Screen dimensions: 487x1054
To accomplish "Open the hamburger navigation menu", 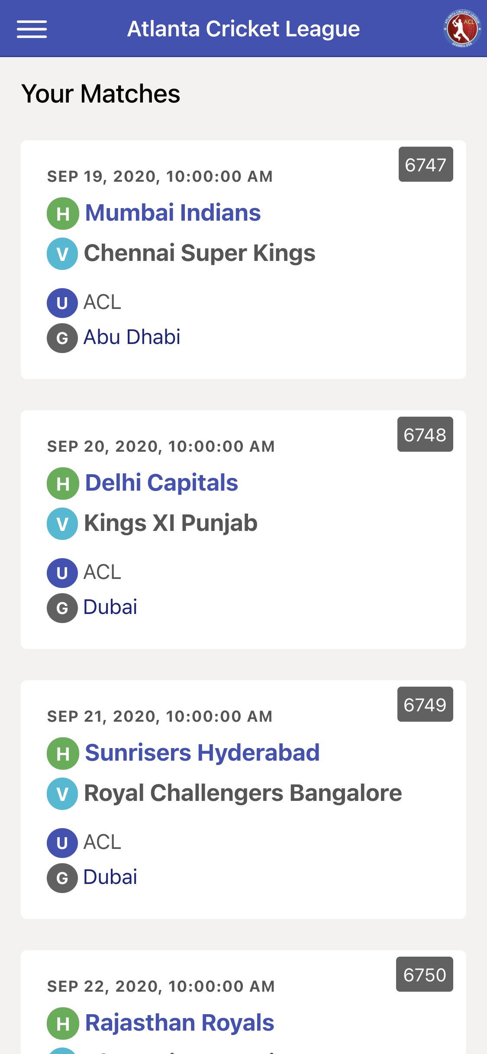I will (32, 29).
